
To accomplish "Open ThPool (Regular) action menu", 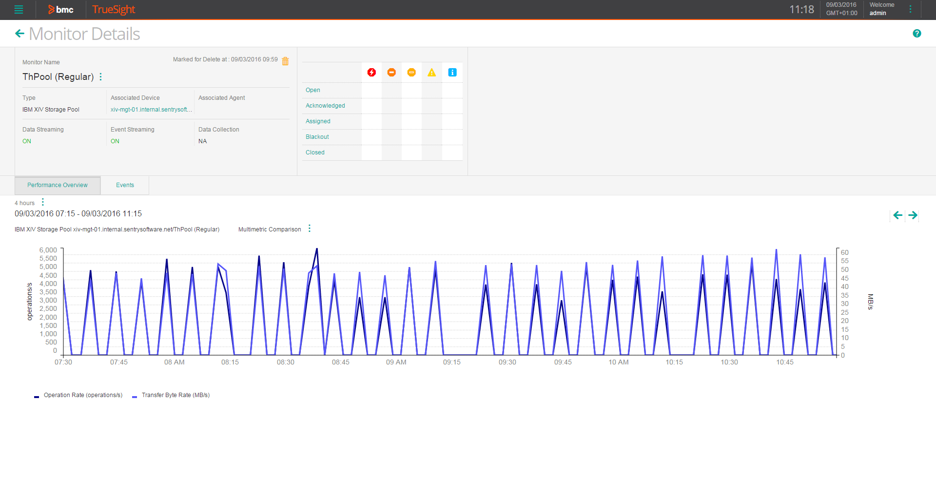I will click(101, 76).
